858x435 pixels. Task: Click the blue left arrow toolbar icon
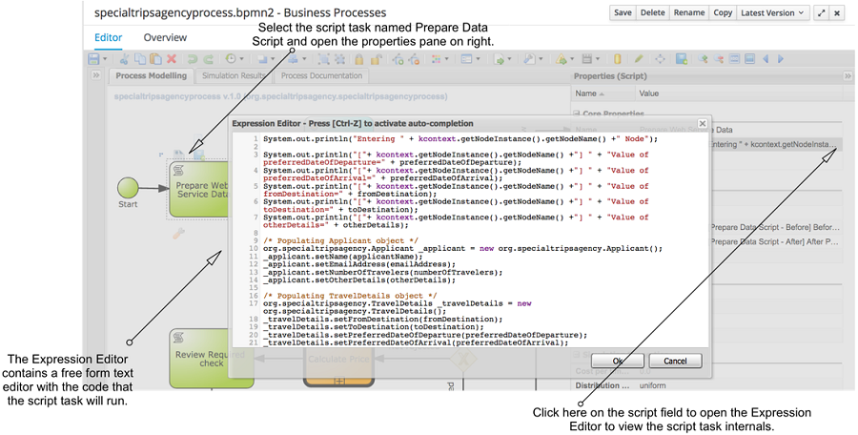coord(765,59)
